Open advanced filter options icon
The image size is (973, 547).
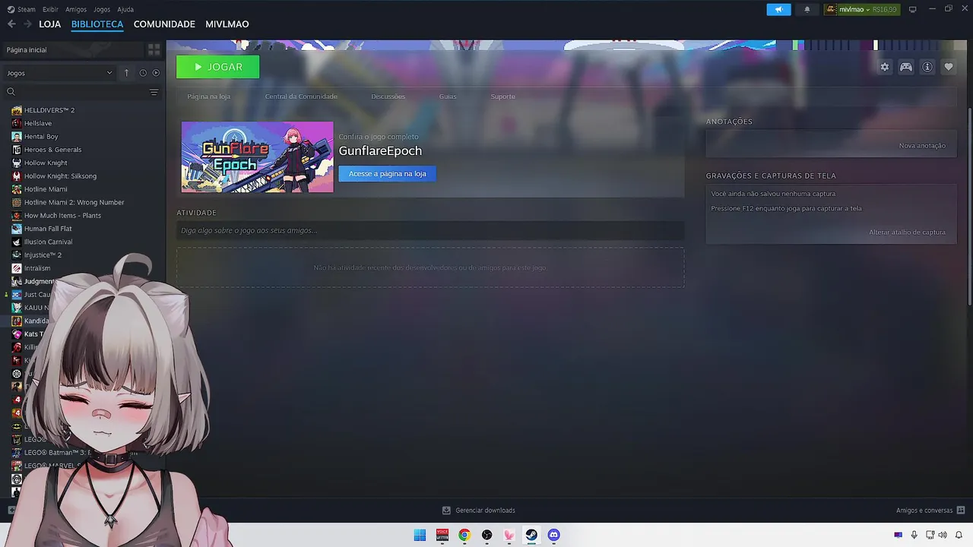point(154,92)
